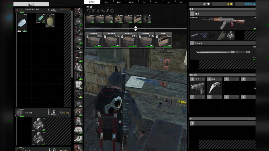Click the water drop icon on 10.0kg container

54,111
